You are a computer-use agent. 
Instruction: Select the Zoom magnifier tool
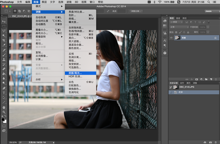4,112
